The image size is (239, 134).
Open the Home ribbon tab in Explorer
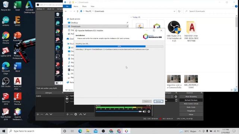76,6
